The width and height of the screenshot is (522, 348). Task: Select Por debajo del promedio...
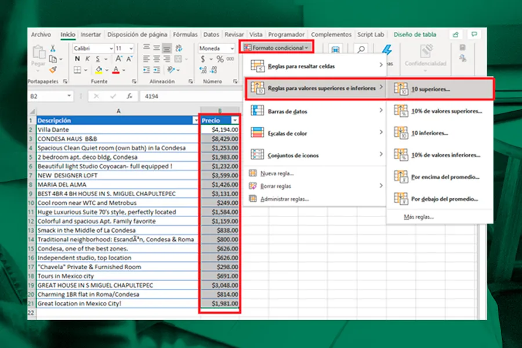(440, 199)
